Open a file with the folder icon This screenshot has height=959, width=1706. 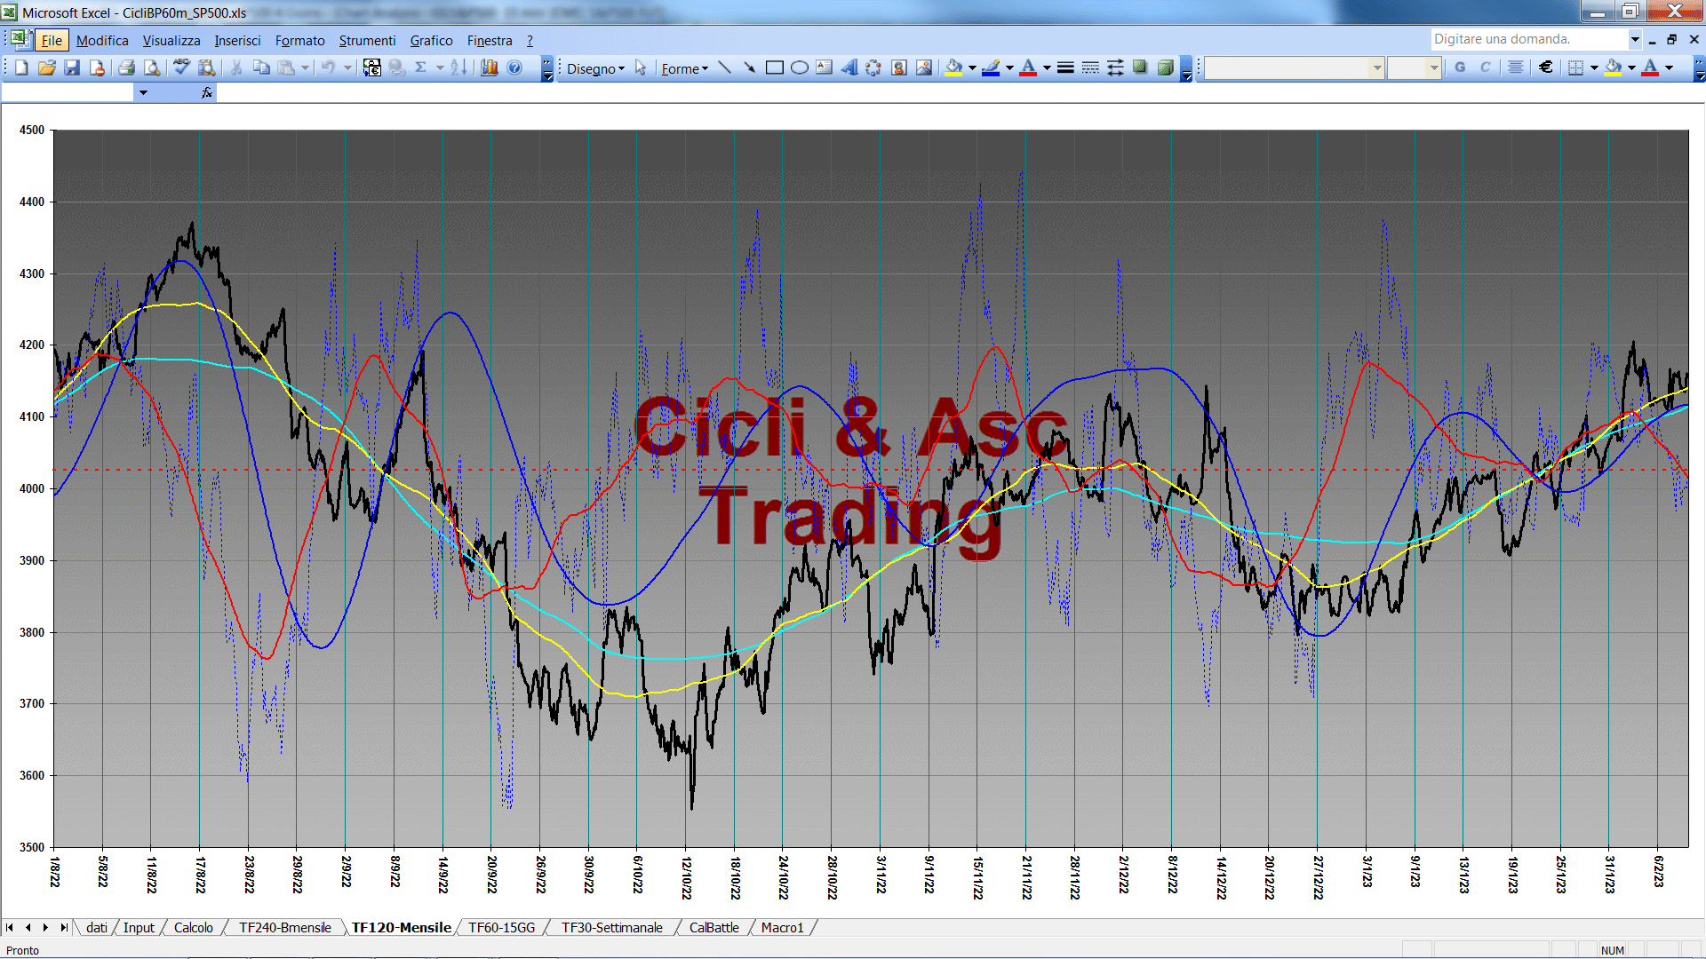pos(47,67)
